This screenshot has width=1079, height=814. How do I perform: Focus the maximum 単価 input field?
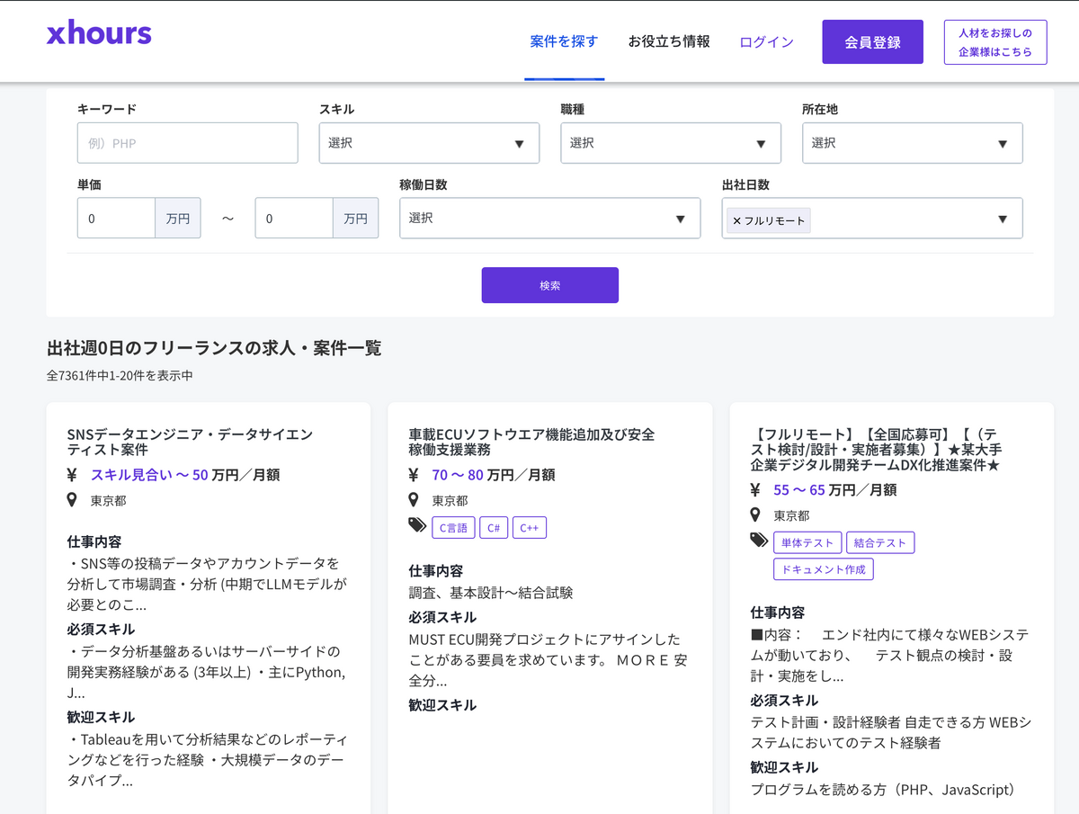[295, 219]
